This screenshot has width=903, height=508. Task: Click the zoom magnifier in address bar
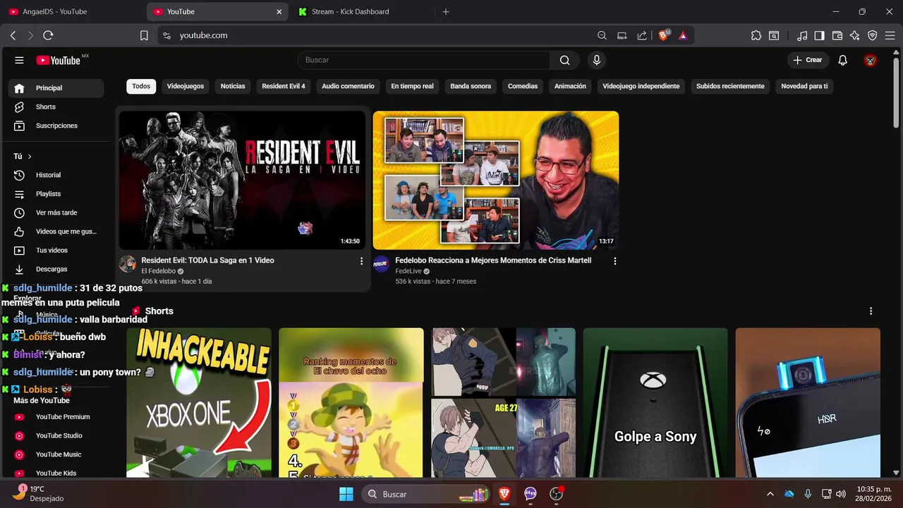pyautogui.click(x=602, y=35)
